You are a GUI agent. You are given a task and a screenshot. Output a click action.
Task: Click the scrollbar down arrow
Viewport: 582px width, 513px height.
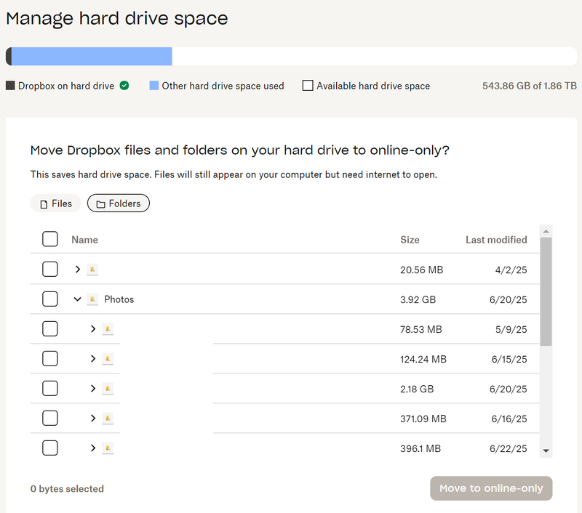coord(546,451)
